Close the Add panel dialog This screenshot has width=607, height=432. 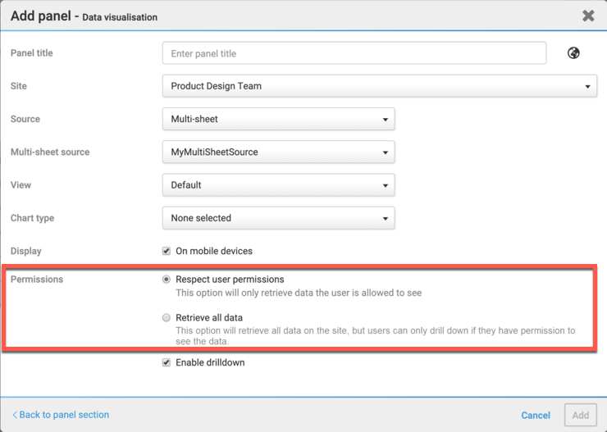pos(588,16)
